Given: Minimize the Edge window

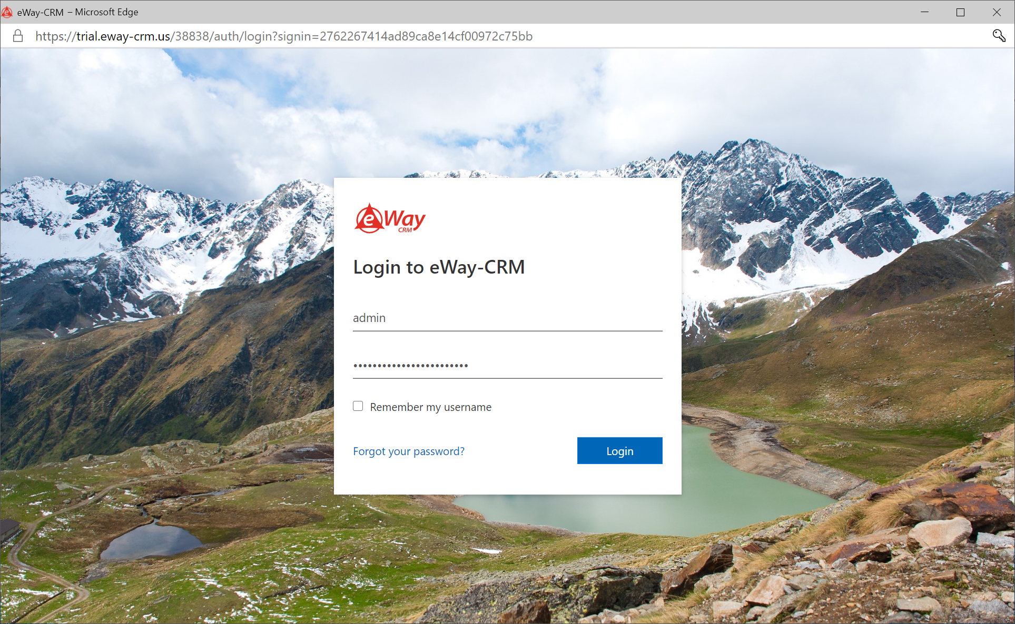Looking at the screenshot, I should coord(924,12).
